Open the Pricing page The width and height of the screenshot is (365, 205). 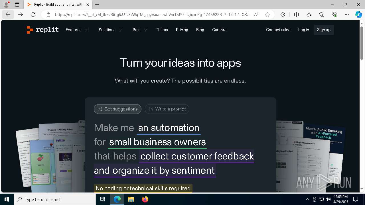pyautogui.click(x=182, y=30)
